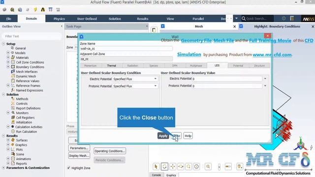Switch to the Console tab
315x177 pixels.
[x=157, y=175]
